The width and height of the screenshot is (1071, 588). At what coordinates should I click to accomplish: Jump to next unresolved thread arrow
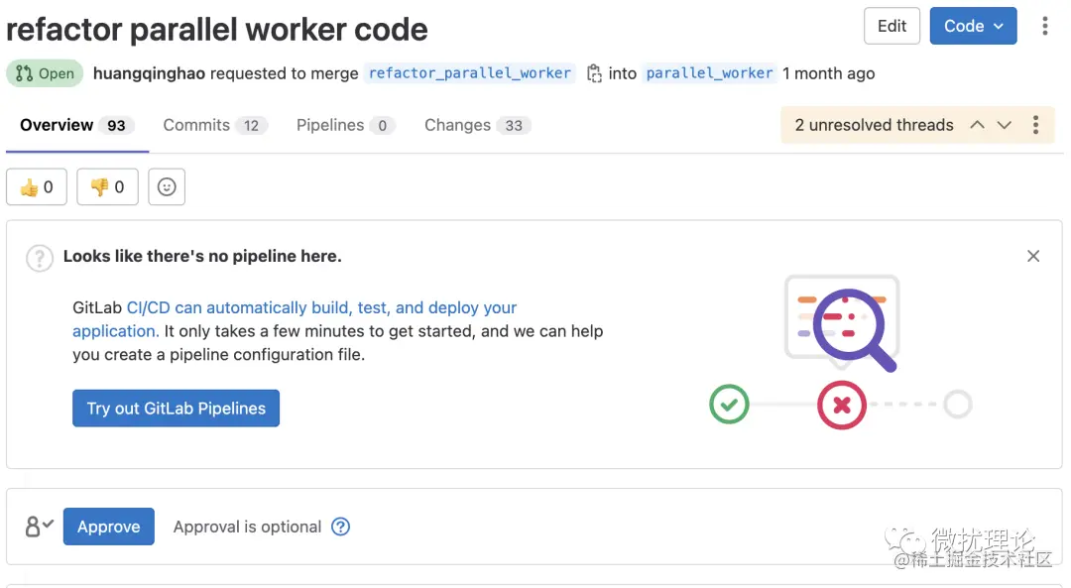tap(1005, 125)
